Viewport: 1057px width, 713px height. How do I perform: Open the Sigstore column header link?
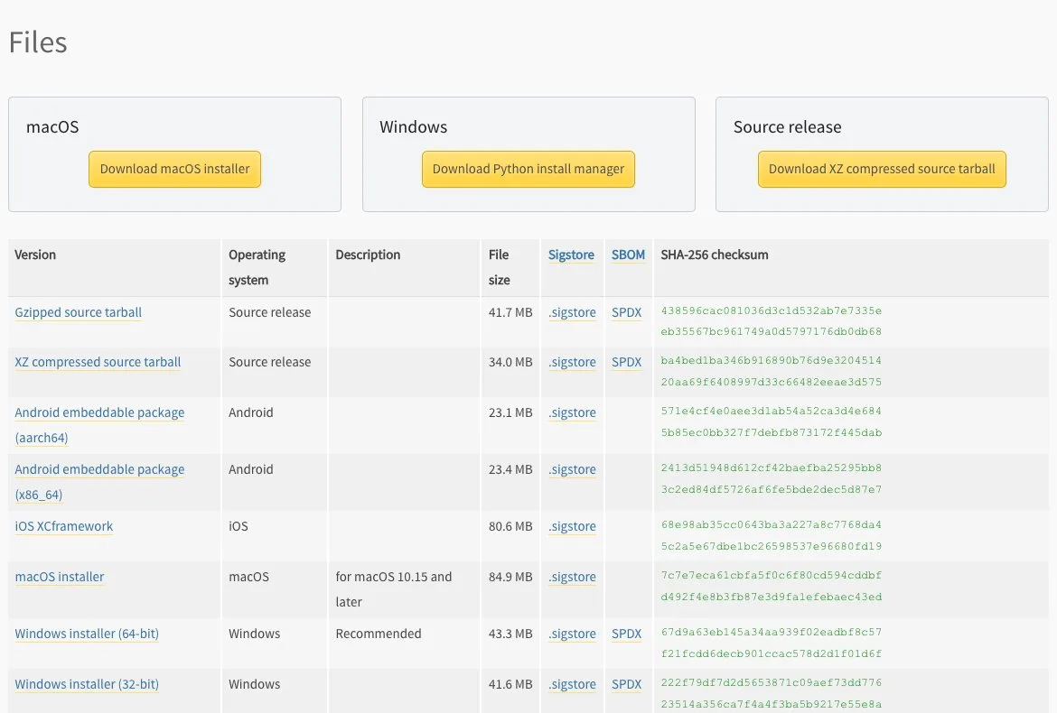click(571, 255)
